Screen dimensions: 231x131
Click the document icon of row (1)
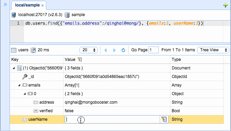[x=20, y=68]
